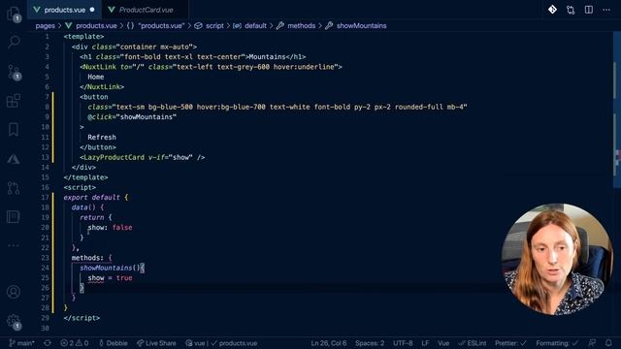Open the Manage settings gear
The width and height of the screenshot is (621, 349).
click(x=14, y=321)
